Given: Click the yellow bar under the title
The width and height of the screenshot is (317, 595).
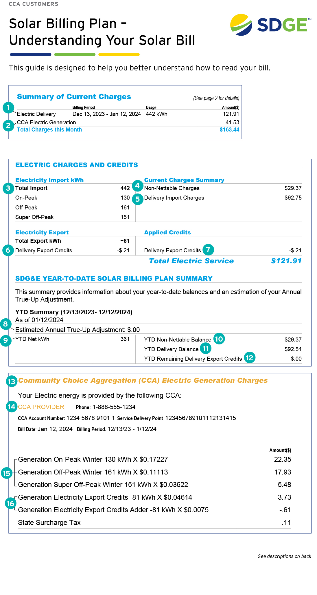Looking at the screenshot, I should 119,54.
